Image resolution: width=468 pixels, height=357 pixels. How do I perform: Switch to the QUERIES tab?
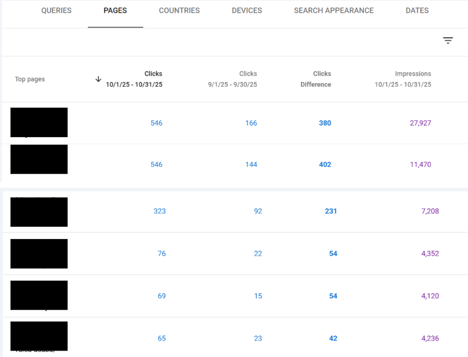coord(56,10)
